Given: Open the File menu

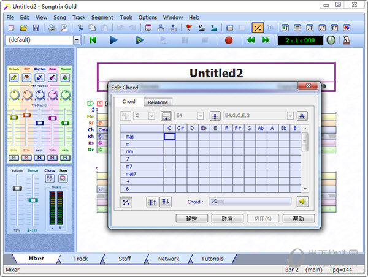Looking at the screenshot, I should point(10,17).
